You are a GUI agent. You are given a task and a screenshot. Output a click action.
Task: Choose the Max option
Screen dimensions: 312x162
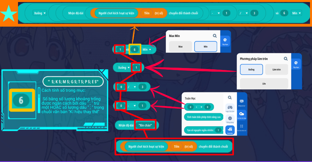tap(180, 47)
